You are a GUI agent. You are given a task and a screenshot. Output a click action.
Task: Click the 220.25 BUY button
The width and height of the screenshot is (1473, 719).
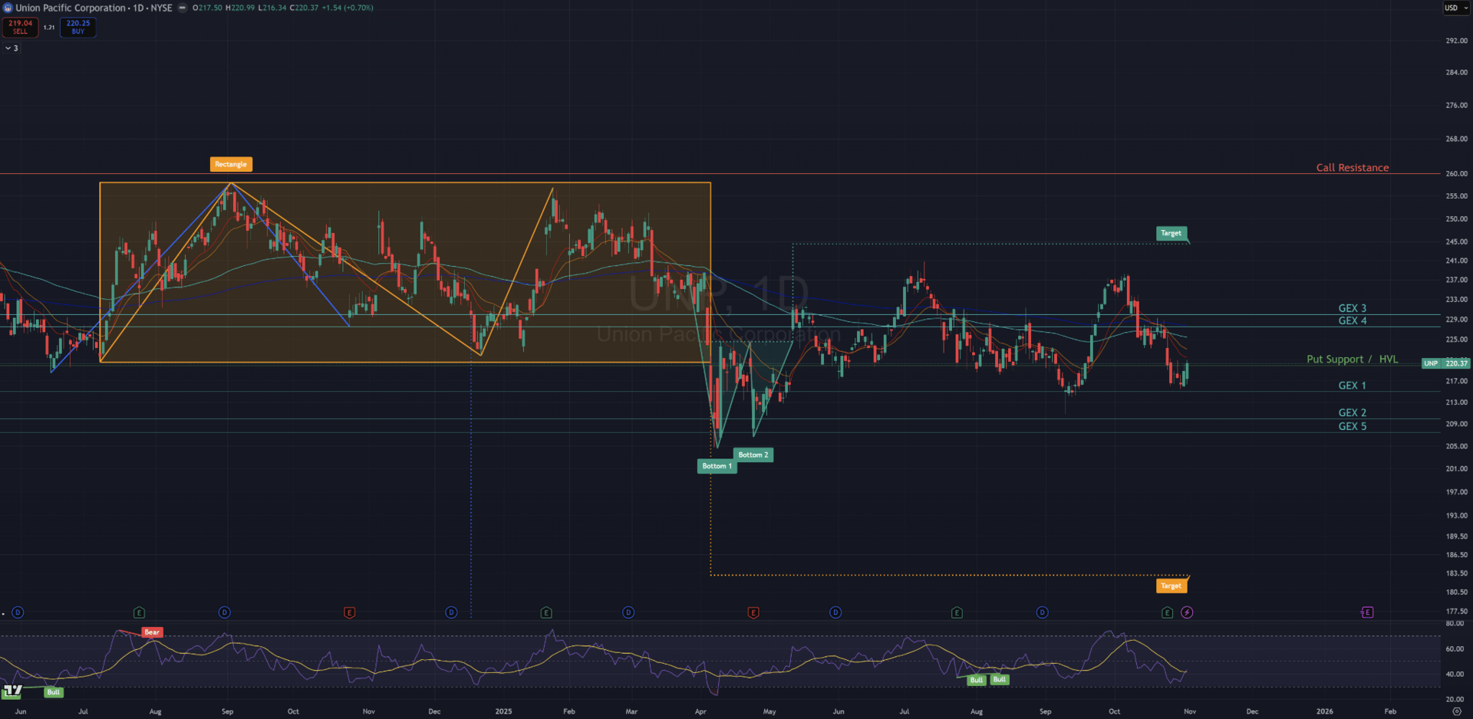click(x=77, y=27)
